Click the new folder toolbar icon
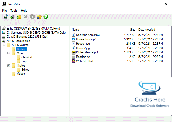 tap(19, 17)
